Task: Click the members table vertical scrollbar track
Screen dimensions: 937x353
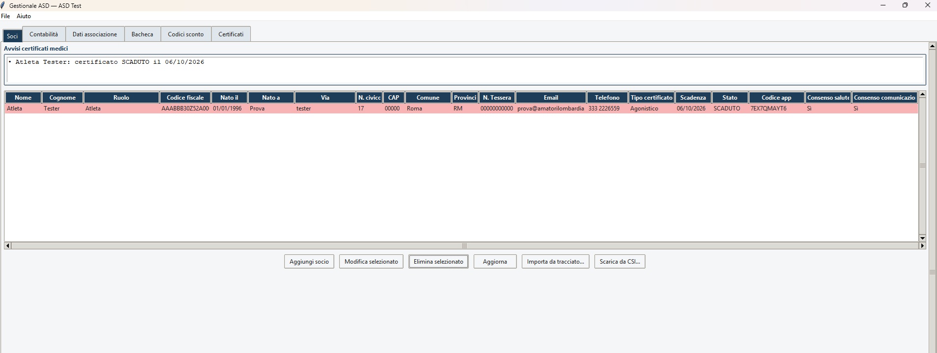Action: click(x=922, y=166)
